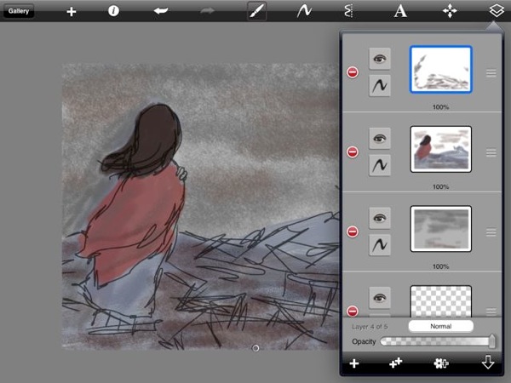The image size is (511, 383).
Task: Select the paintbrush tool
Action: [x=255, y=12]
